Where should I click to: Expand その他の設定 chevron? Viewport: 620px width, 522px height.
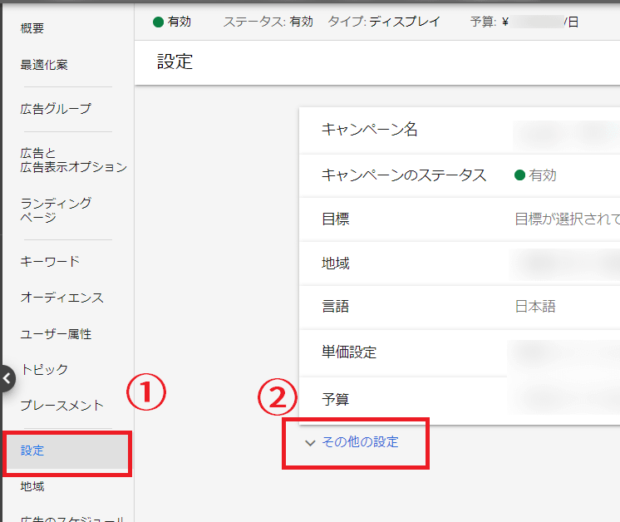point(310,443)
